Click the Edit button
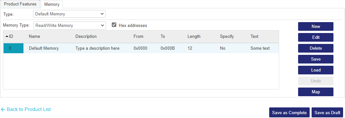The height and width of the screenshot is (118, 345). [316, 37]
